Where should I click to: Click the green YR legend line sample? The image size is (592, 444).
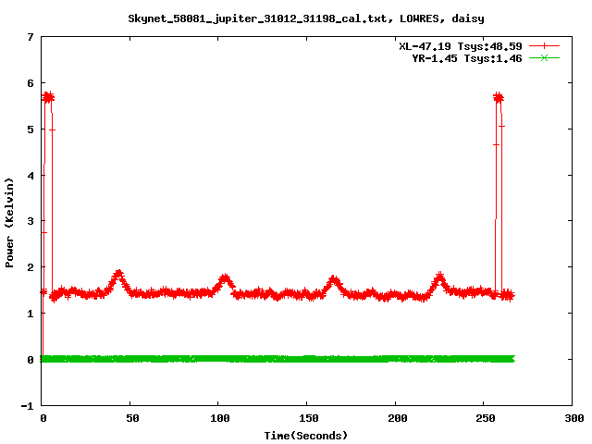(544, 57)
